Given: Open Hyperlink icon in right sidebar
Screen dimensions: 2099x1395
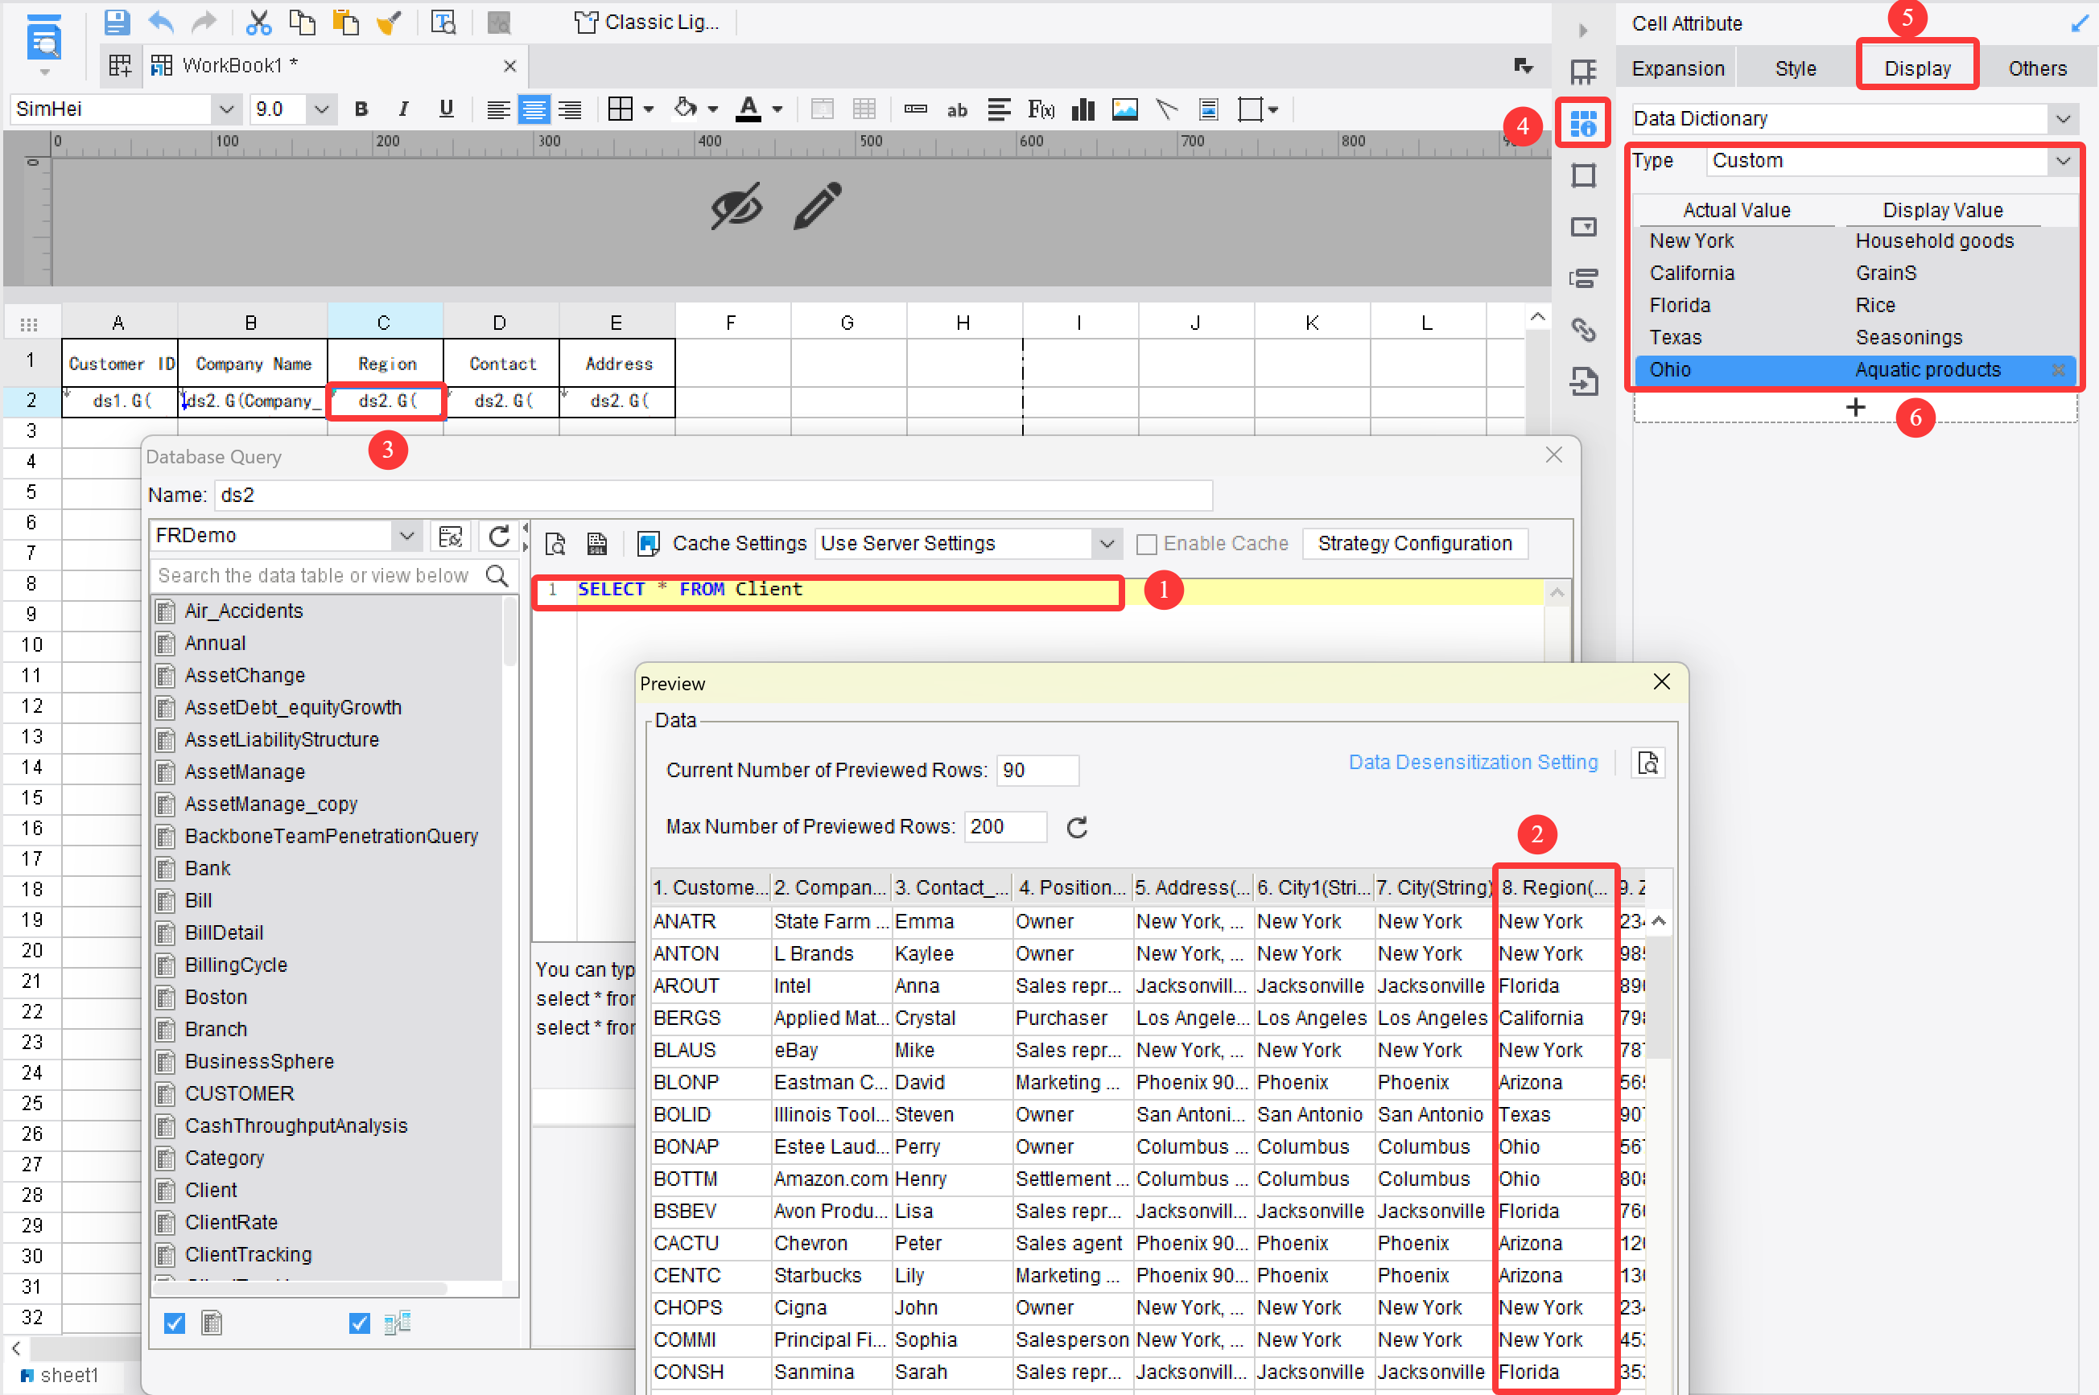Looking at the screenshot, I should point(1583,330).
